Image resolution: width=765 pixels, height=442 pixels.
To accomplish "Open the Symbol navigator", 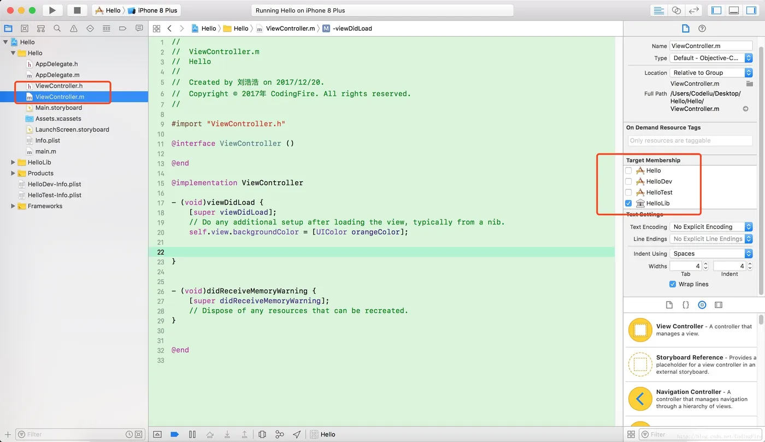I will click(41, 28).
